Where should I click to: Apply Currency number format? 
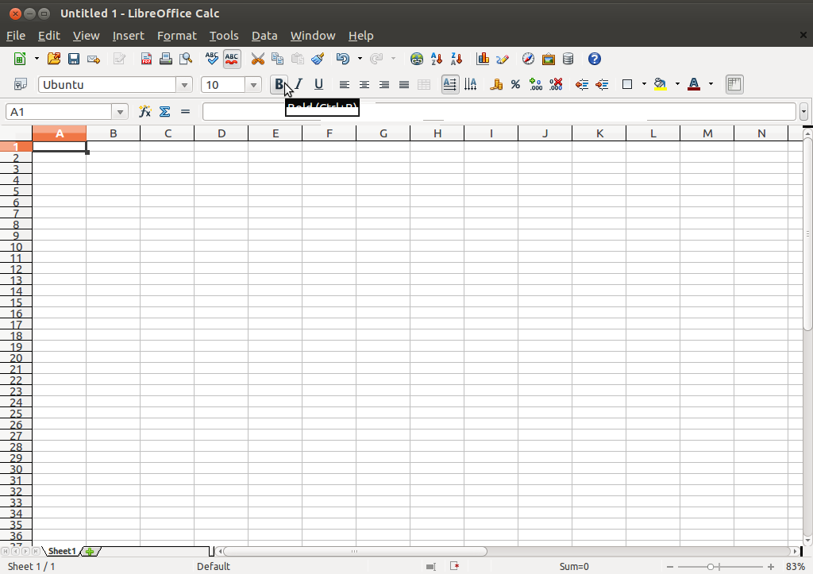coord(496,84)
